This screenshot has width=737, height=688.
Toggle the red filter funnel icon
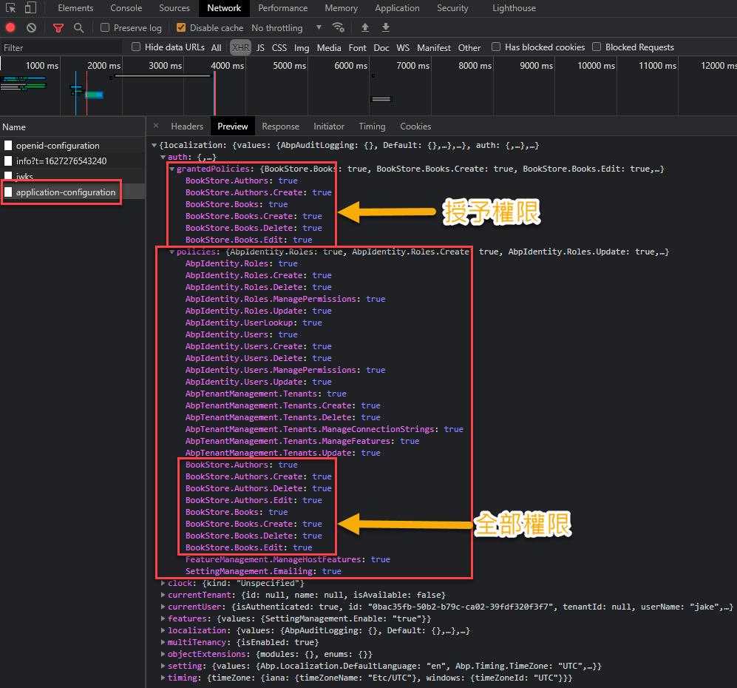[x=58, y=28]
